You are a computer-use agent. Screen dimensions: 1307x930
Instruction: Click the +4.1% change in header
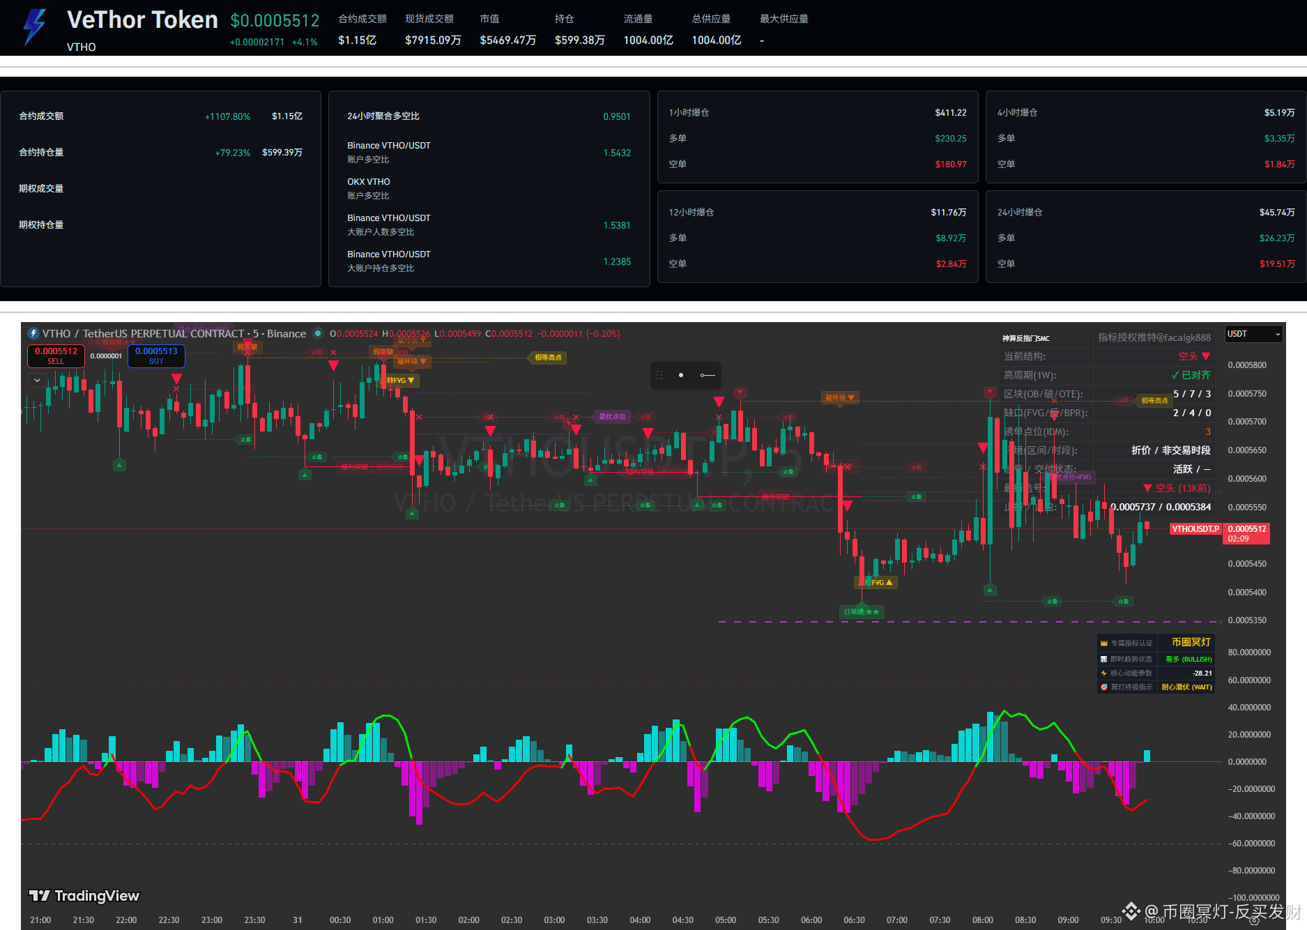[305, 42]
